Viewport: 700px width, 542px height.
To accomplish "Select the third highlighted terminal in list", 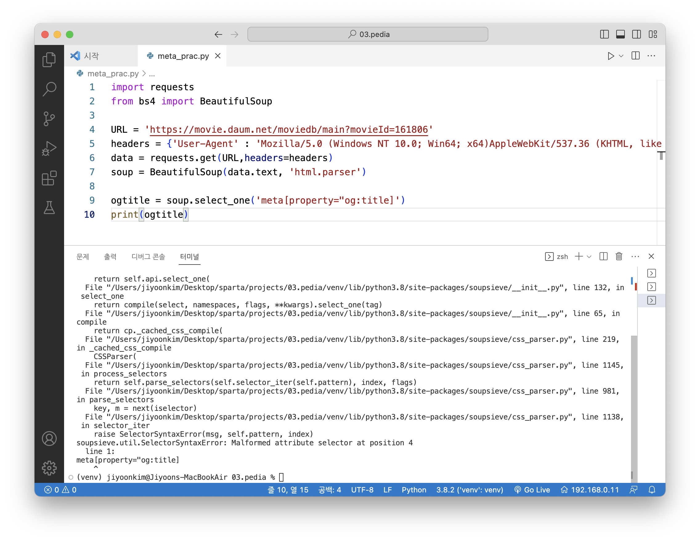I will [652, 301].
